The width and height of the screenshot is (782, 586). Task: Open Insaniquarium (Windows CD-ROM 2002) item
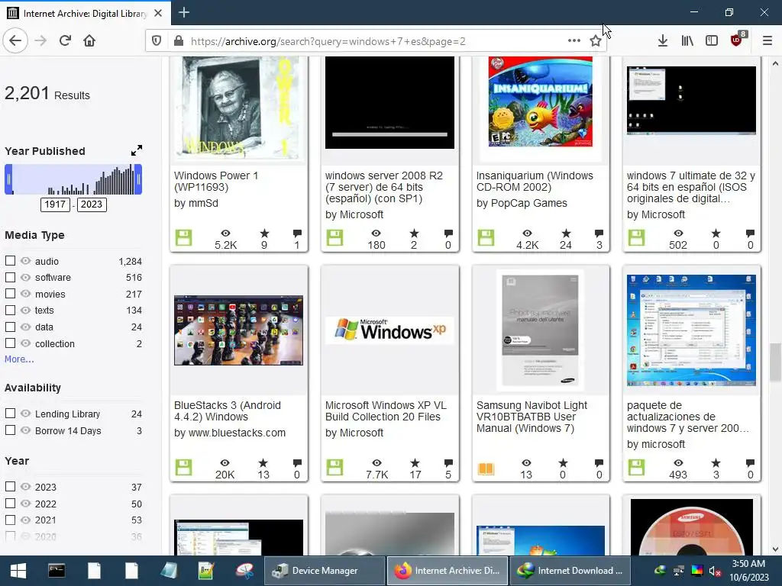pos(535,182)
